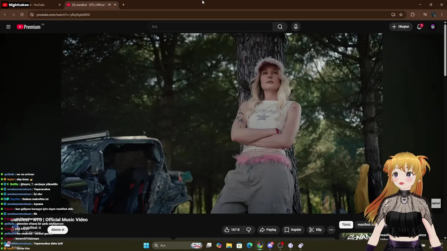Open the YouTube hamburger guide menu
Image resolution: width=447 pixels, height=251 pixels.
[x=8, y=27]
